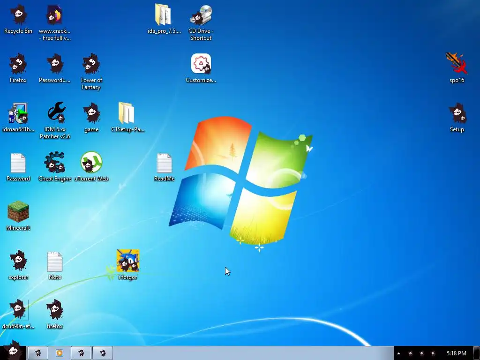Click the 5:18 PM taskbar clock
Screen dimensions: 480x360
point(457,353)
